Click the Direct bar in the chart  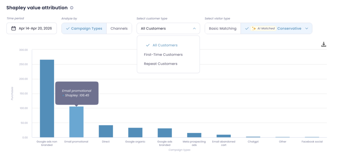click(106, 131)
